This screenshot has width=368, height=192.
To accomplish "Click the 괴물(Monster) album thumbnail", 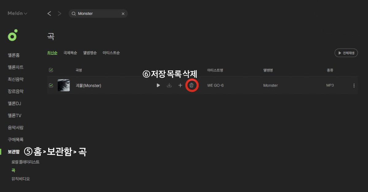I will [64, 85].
